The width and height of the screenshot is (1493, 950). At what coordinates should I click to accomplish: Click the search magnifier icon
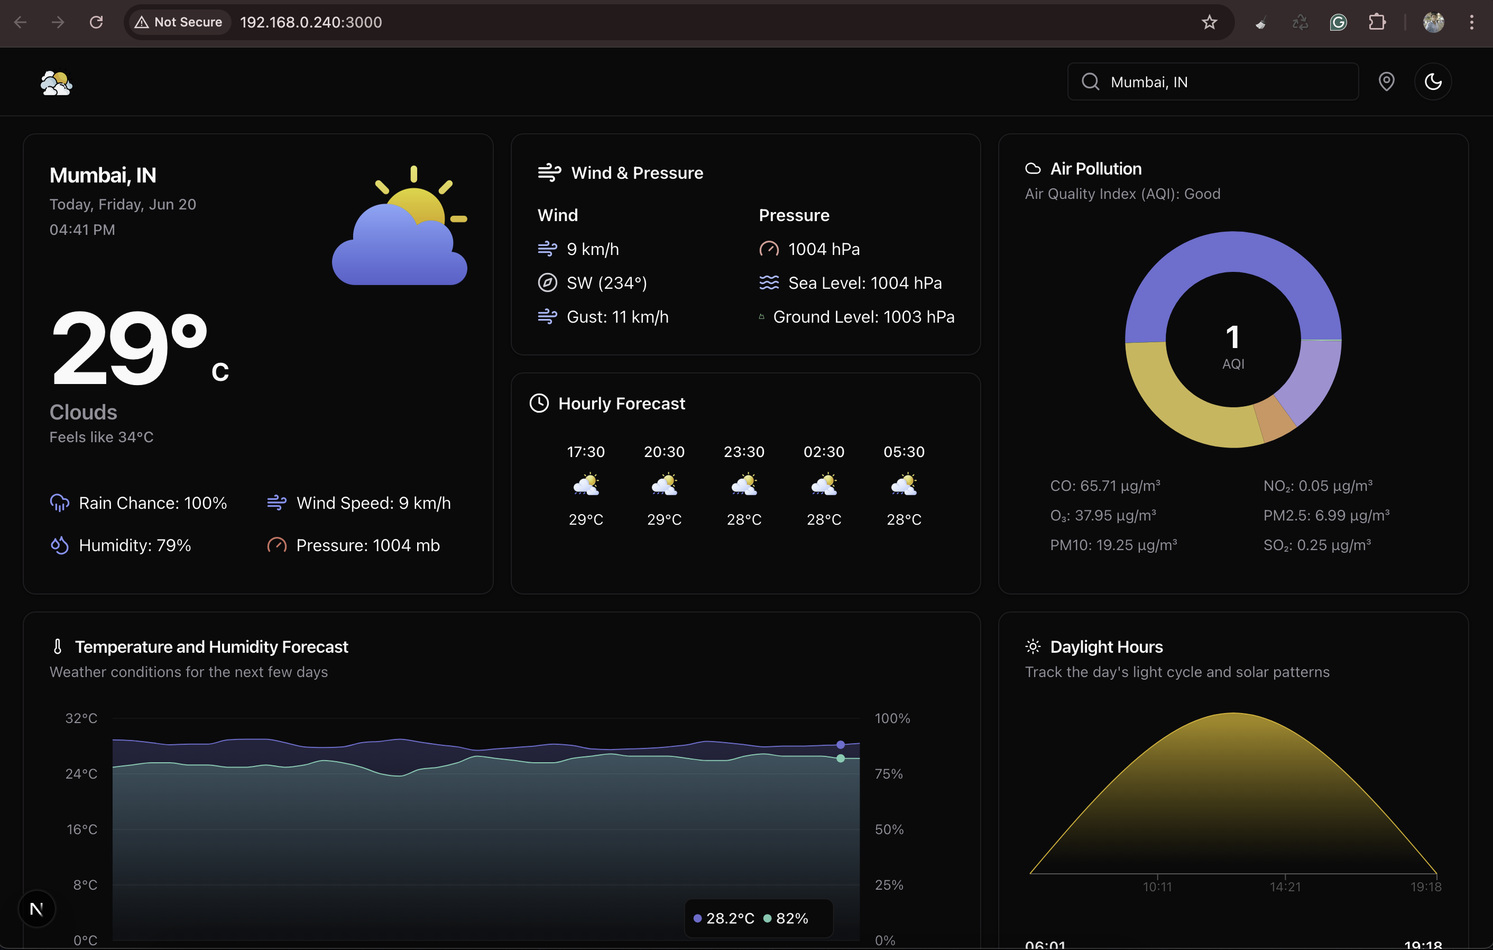[1090, 82]
